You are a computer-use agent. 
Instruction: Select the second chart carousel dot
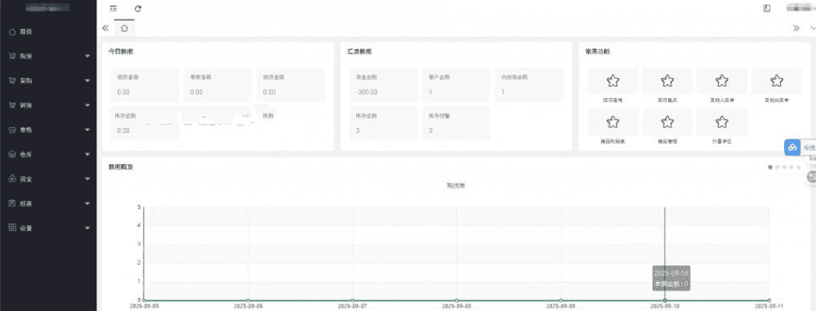point(777,168)
